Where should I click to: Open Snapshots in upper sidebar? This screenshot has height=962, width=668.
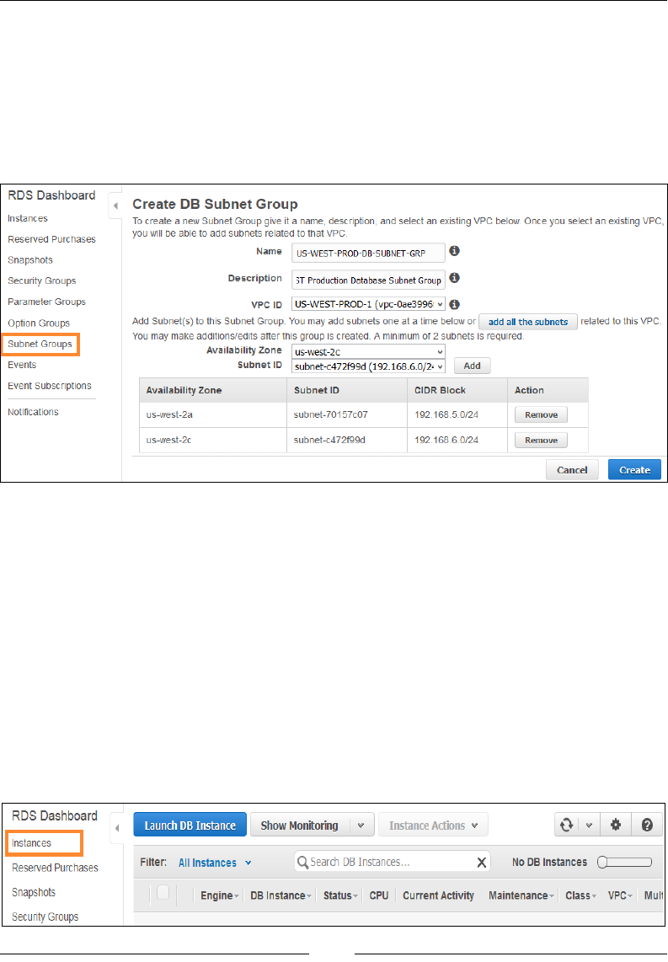(x=30, y=260)
